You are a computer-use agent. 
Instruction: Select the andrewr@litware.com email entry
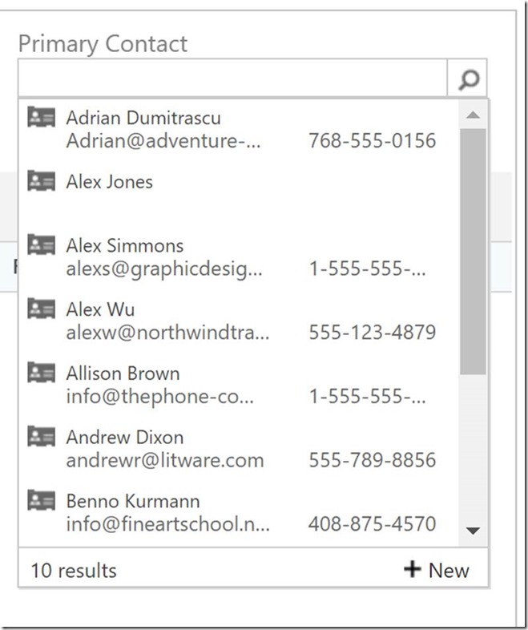[x=164, y=460]
